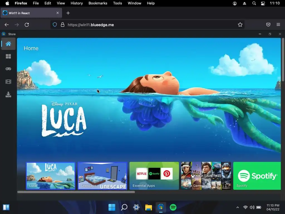285x214 pixels.
Task: Open Save to Pocket
Action: click(x=268, y=25)
